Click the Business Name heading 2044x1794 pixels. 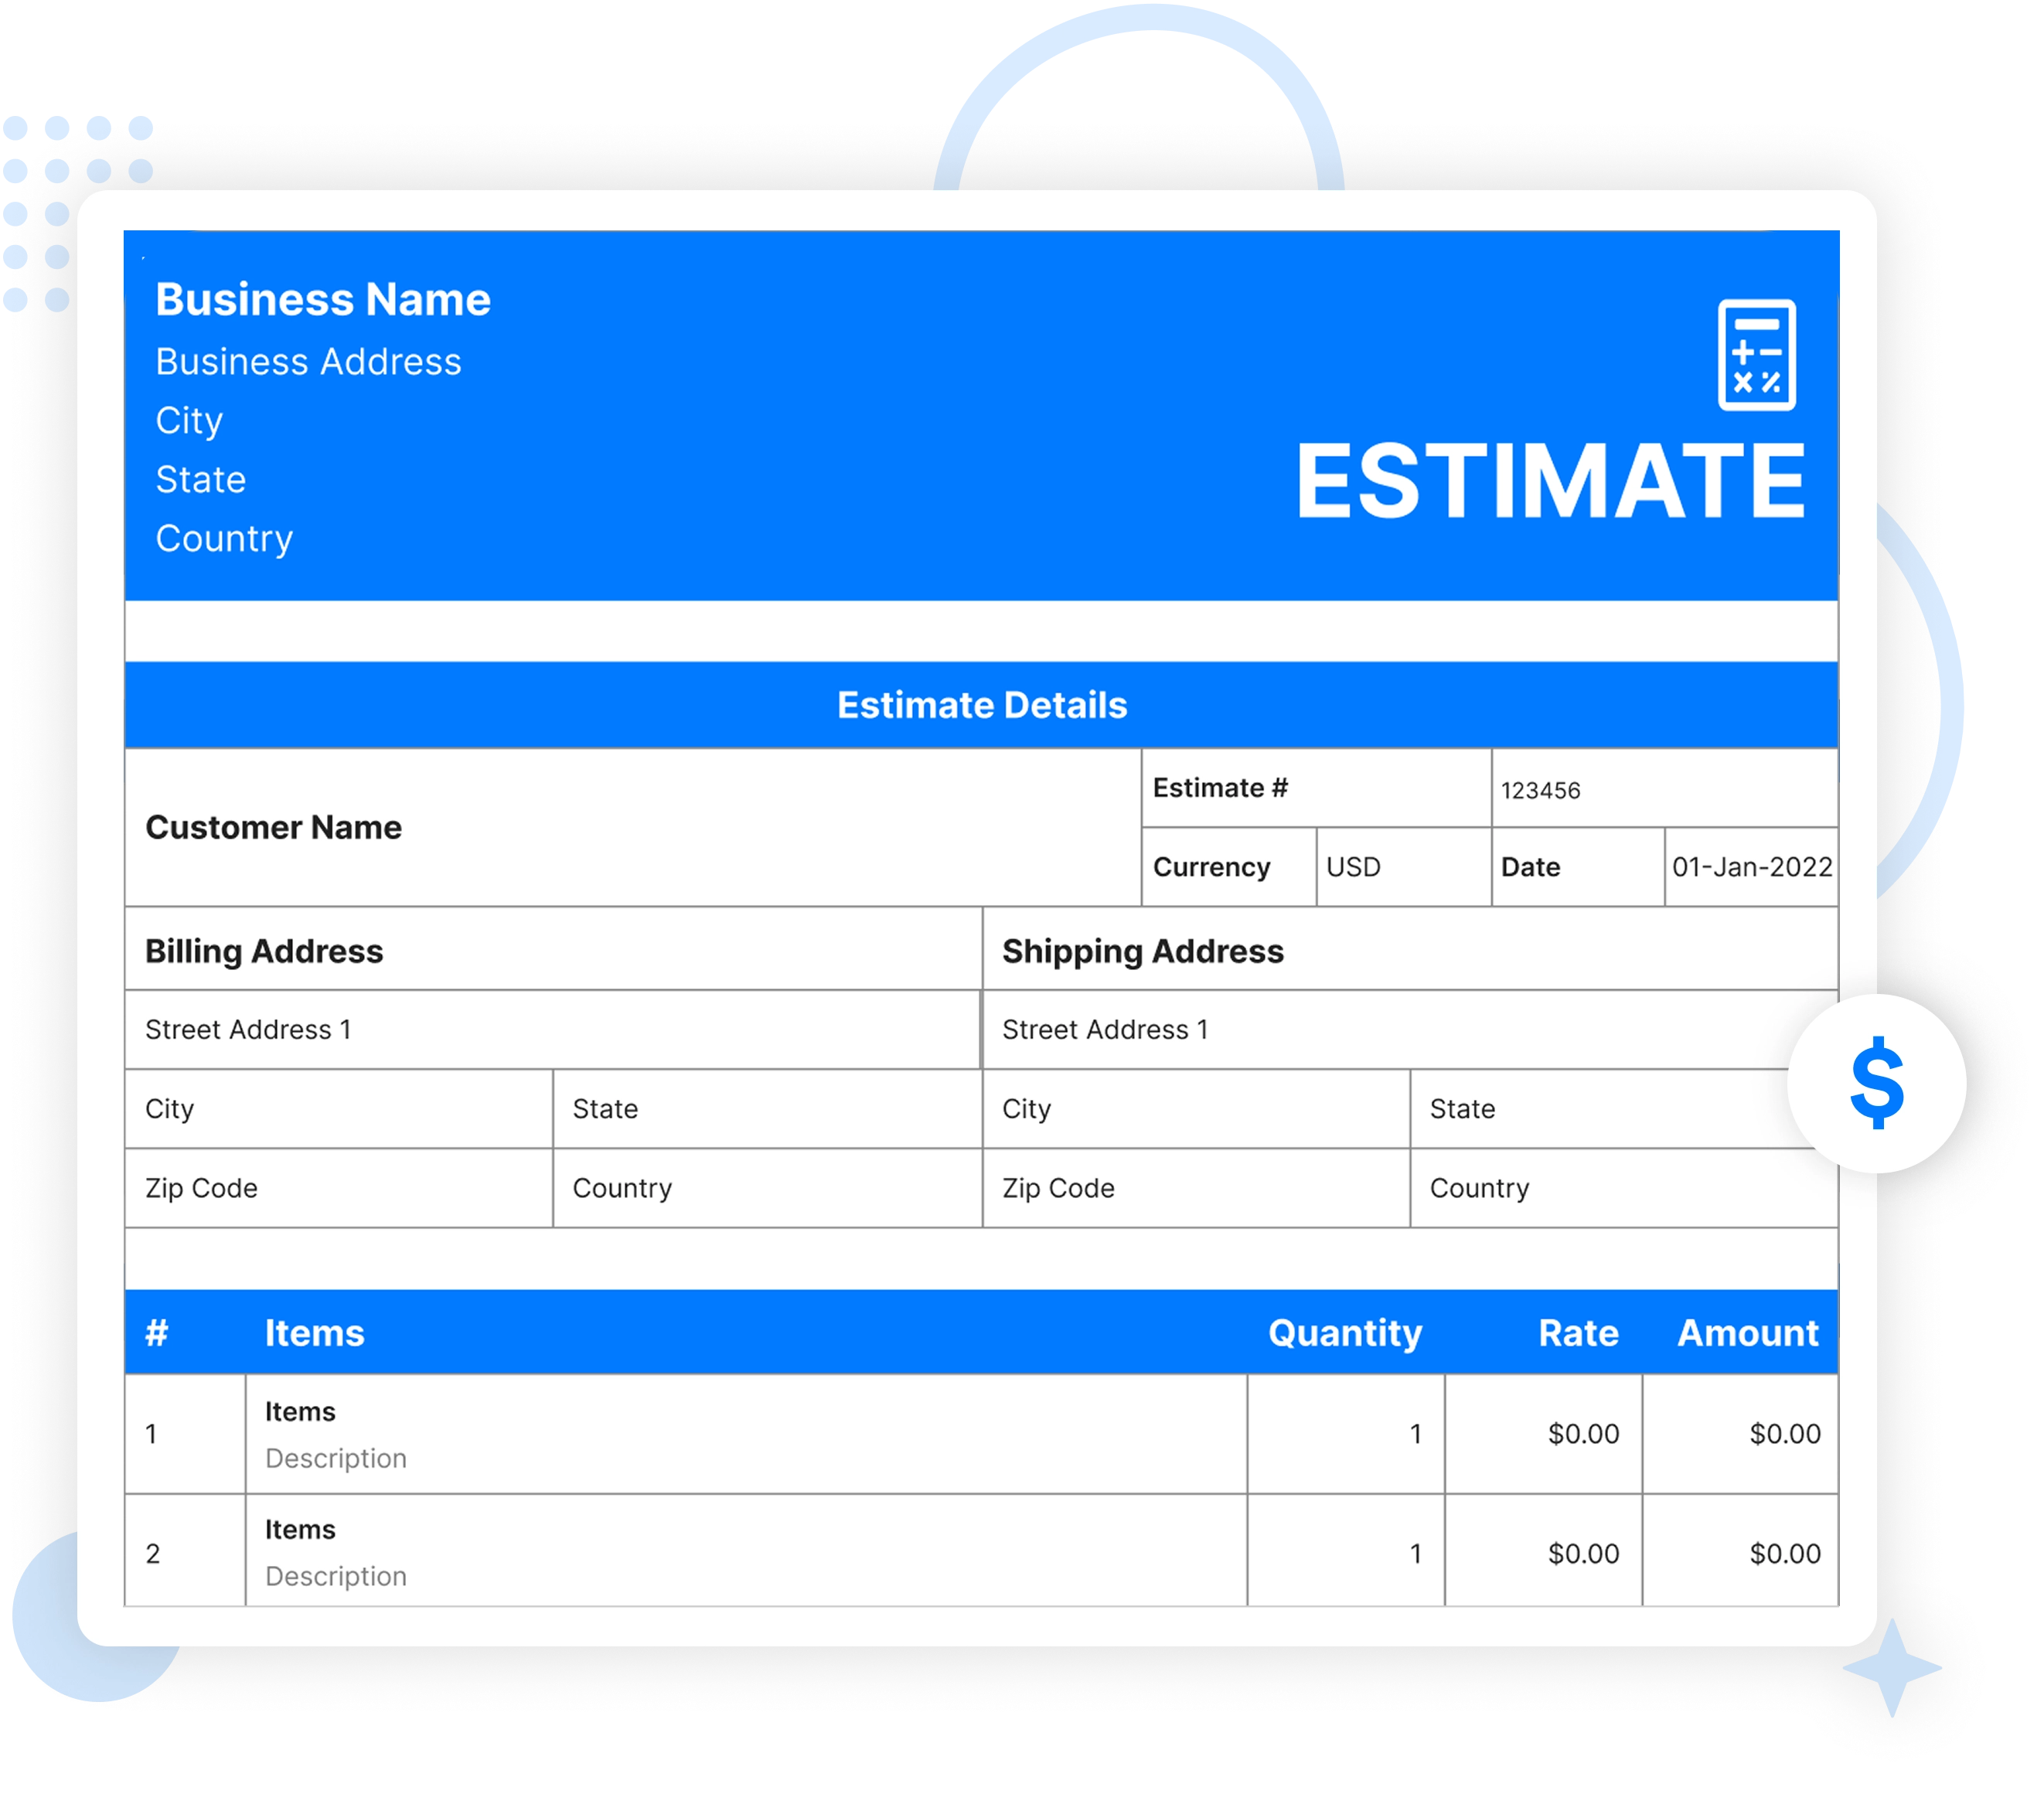tap(323, 298)
